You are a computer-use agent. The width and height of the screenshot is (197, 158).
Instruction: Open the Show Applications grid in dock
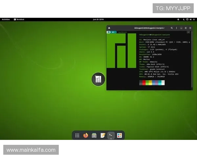pyautogui.click(x=77, y=135)
